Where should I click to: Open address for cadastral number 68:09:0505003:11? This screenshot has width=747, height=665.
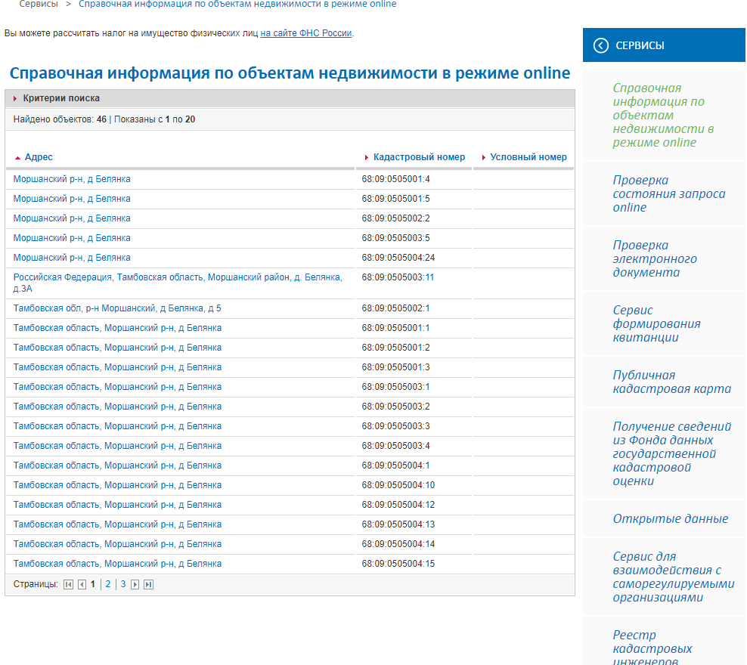pyautogui.click(x=178, y=283)
